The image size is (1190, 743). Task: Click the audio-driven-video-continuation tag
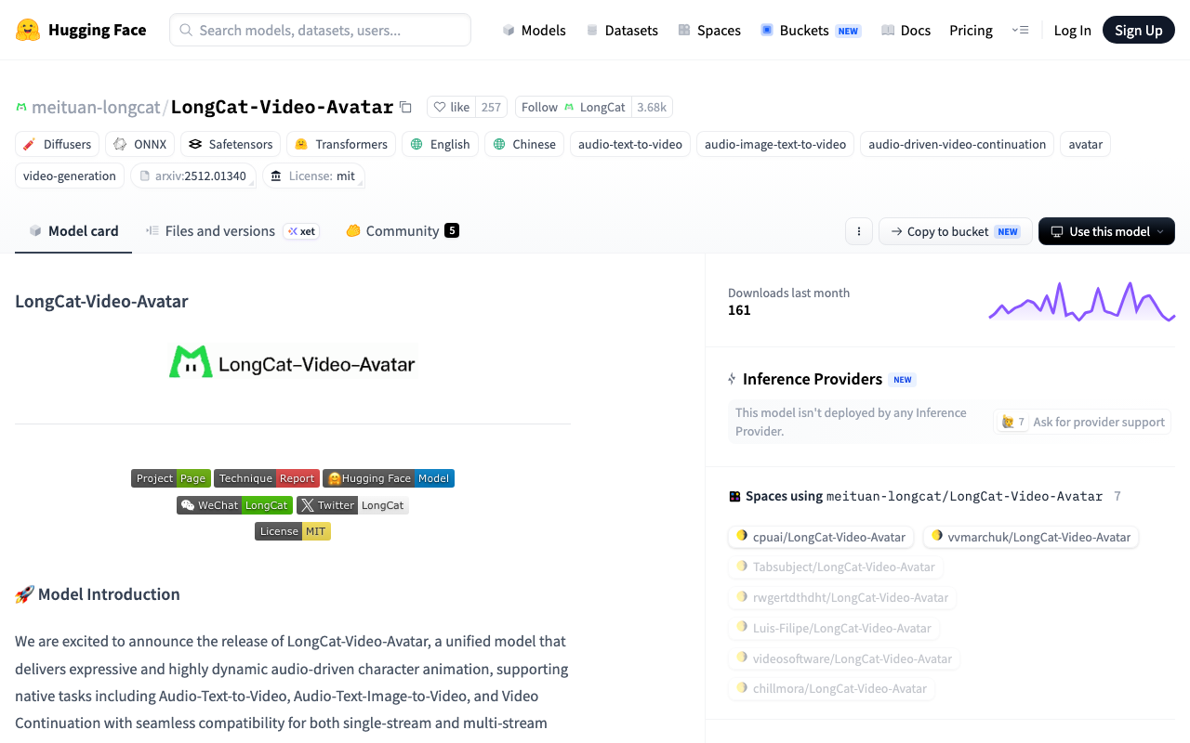click(957, 144)
